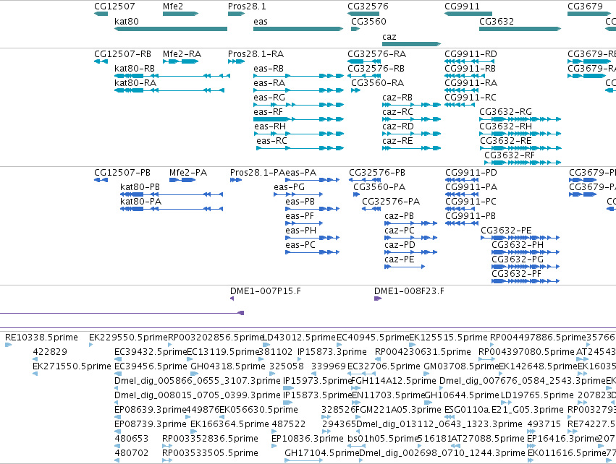616x464 pixels.
Task: Click the CG12507 gene label
Action: [114, 7]
